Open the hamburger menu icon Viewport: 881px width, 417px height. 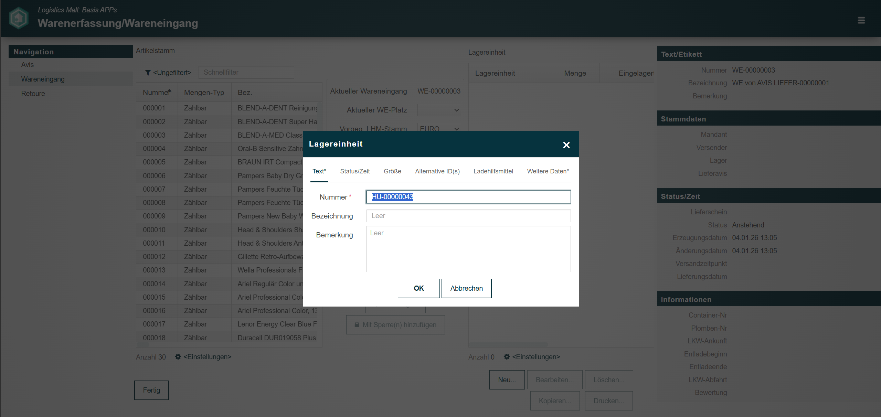[x=861, y=20]
